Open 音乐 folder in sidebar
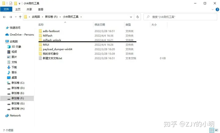 [x=12, y=72]
